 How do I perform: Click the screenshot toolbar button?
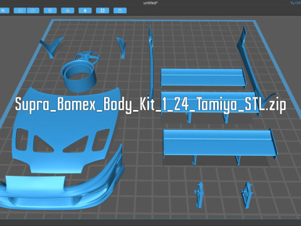point(120,11)
